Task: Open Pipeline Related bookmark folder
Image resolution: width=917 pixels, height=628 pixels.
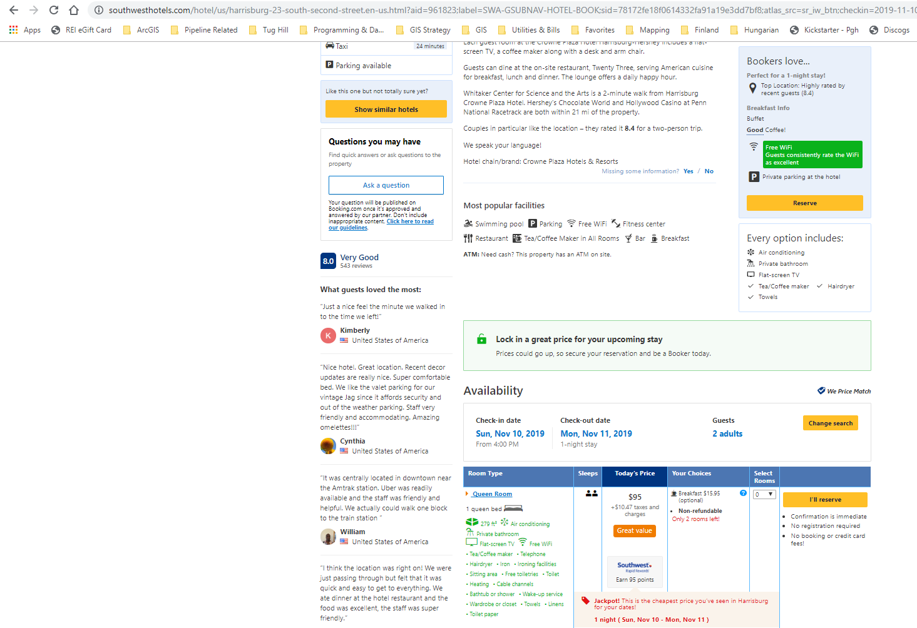Action: coord(204,30)
